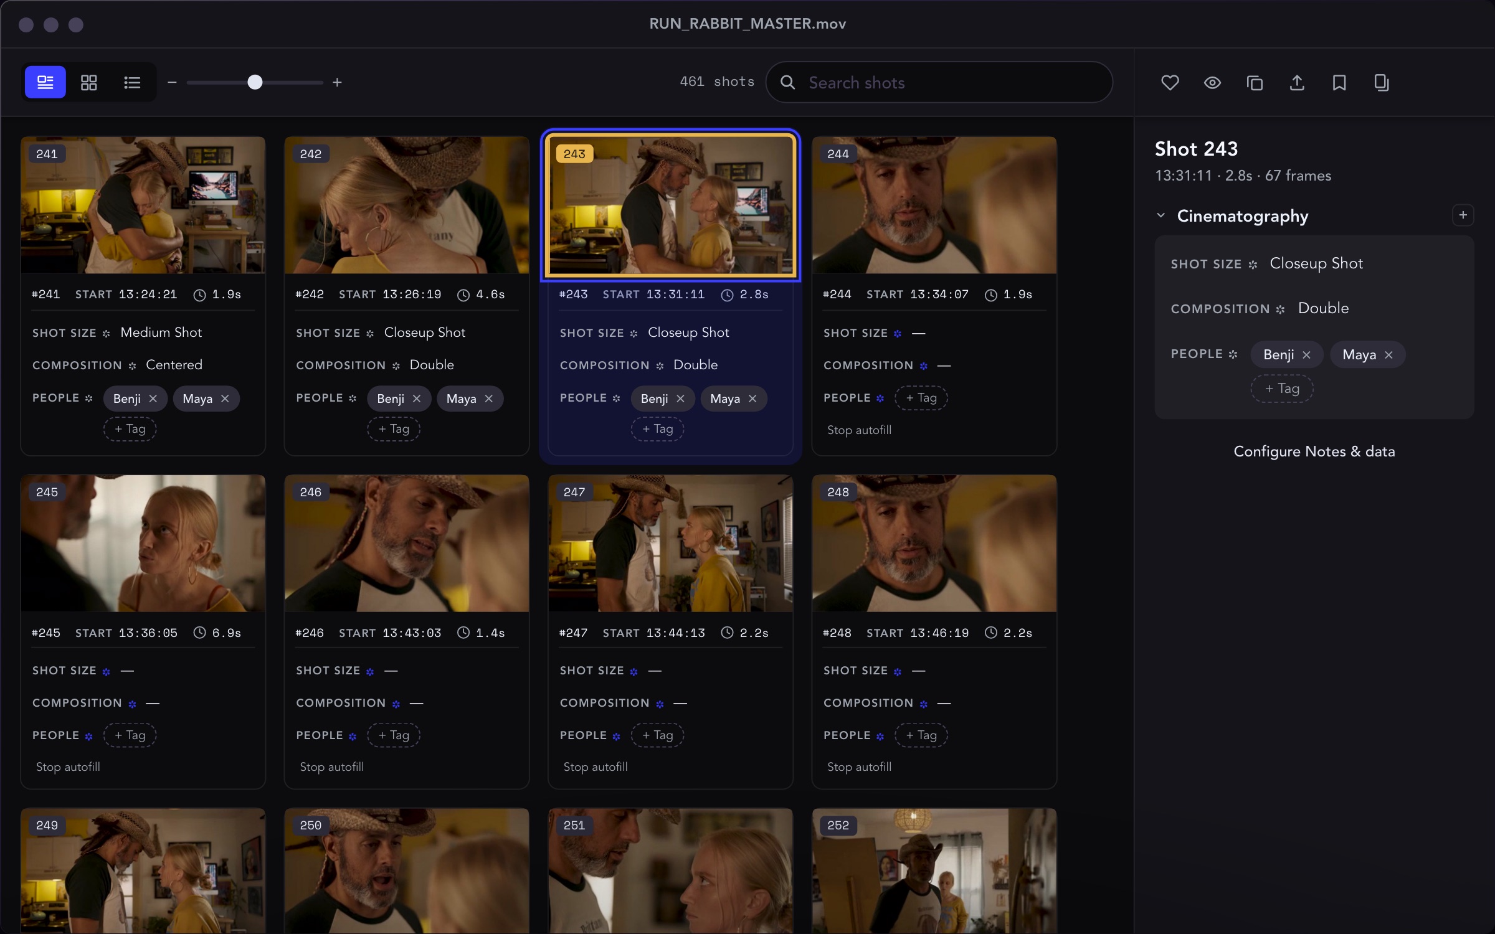
Task: Click the duplicate copy icon in the toolbar
Action: pos(1255,82)
